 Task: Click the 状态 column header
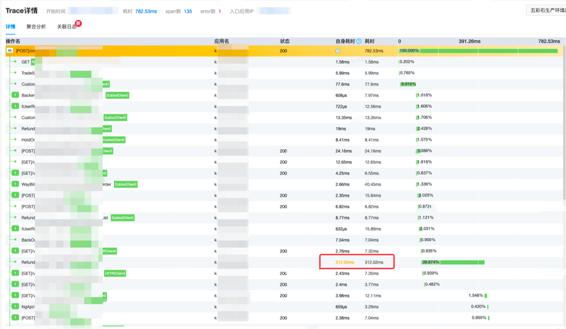(x=285, y=41)
